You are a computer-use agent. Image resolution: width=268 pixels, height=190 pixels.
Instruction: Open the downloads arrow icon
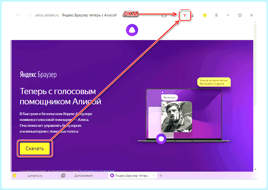[x=193, y=15]
